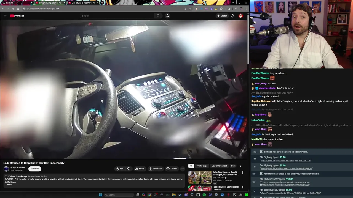Click the youtube.com address bar
The height and width of the screenshot is (198, 353).
click(x=107, y=9)
